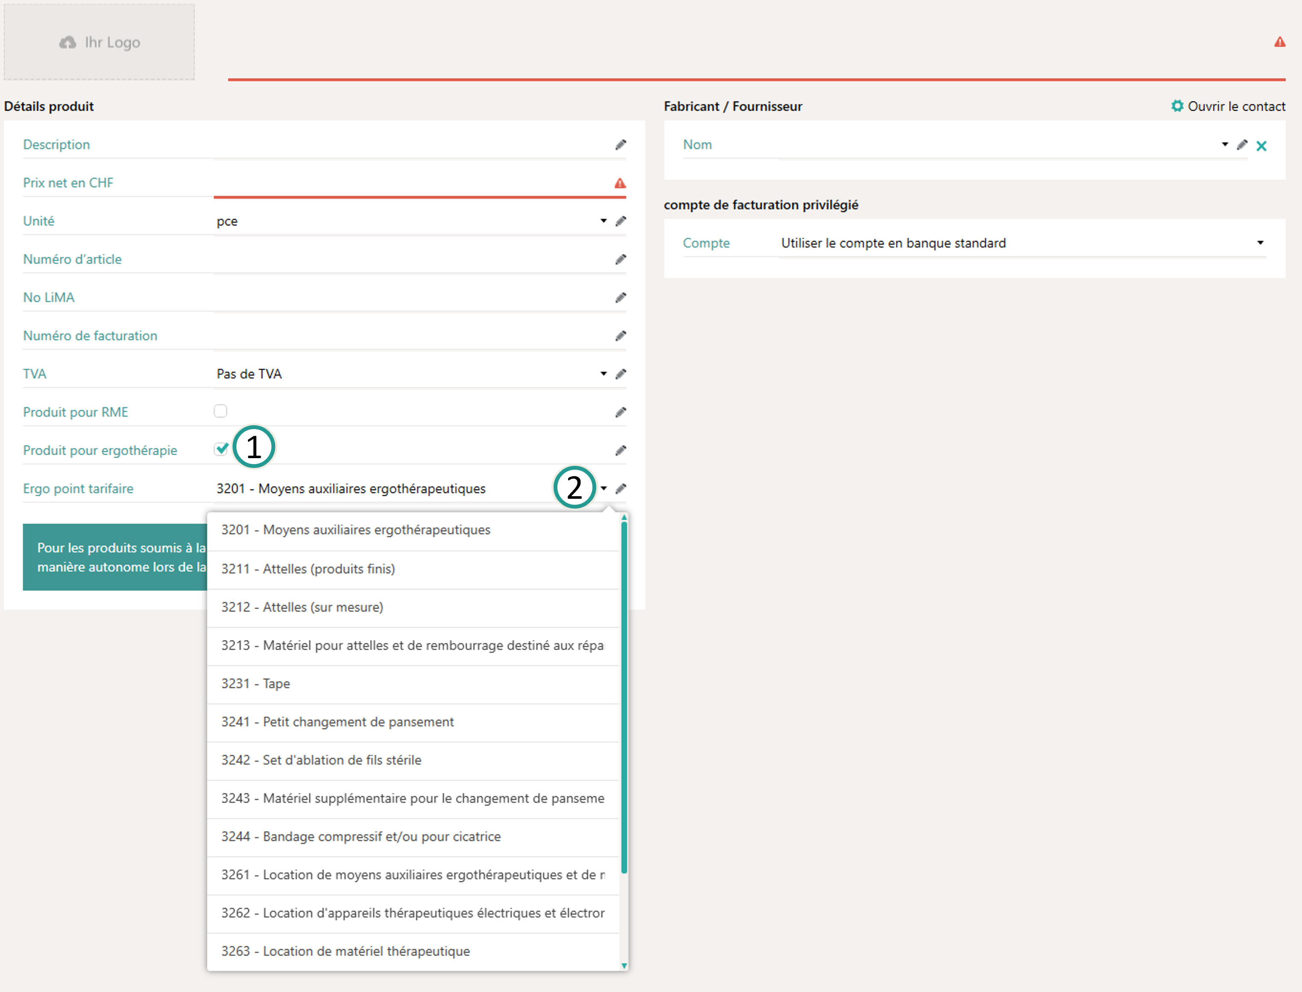Click the pencil icon beside Description
Screen dimensions: 1302x992
(620, 145)
